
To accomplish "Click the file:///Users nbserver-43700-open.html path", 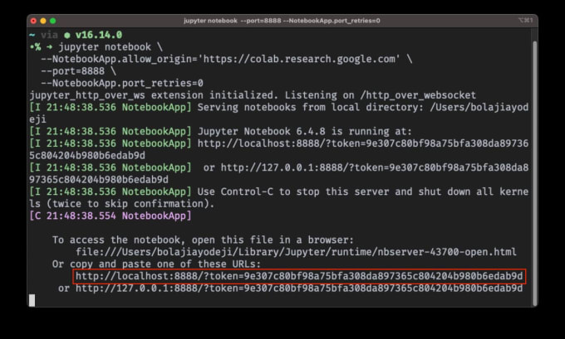I will coord(296,252).
